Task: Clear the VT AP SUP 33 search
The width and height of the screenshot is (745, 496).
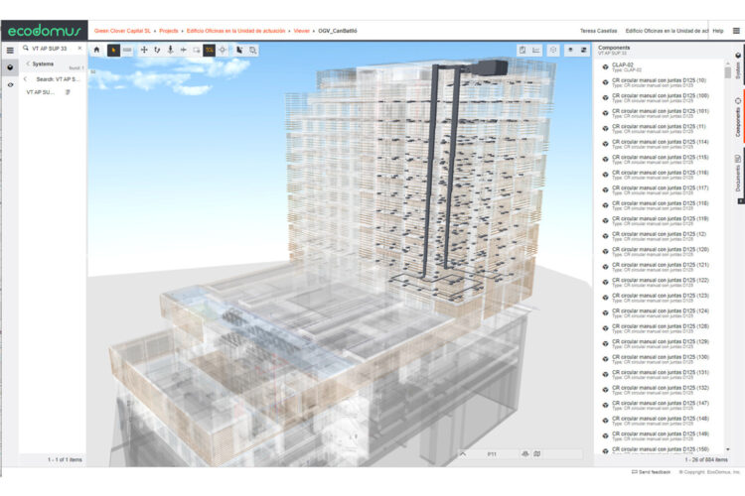Action: [79, 48]
